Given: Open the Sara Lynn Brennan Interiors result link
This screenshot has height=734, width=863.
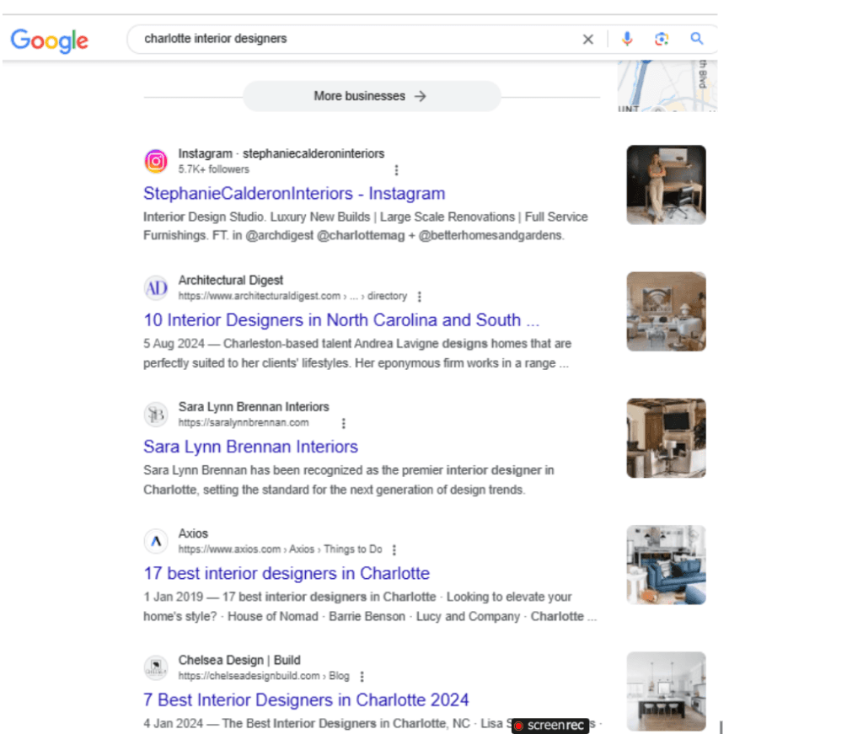Looking at the screenshot, I should tap(249, 446).
